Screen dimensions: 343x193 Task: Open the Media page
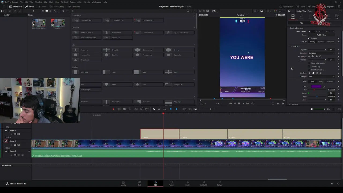coord(123,184)
